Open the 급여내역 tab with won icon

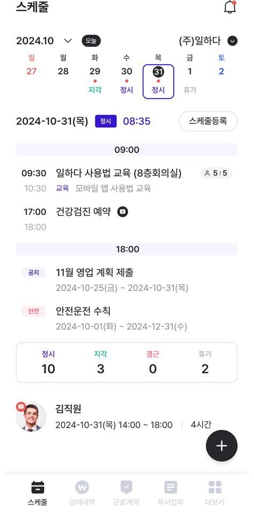82,493
